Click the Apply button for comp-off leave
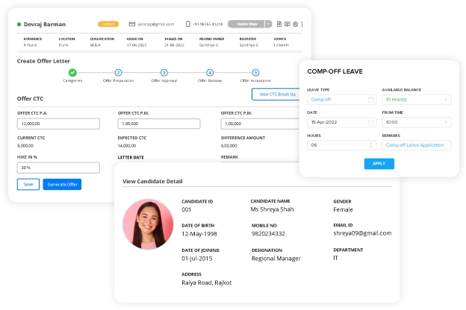466x310 pixels. tap(379, 163)
